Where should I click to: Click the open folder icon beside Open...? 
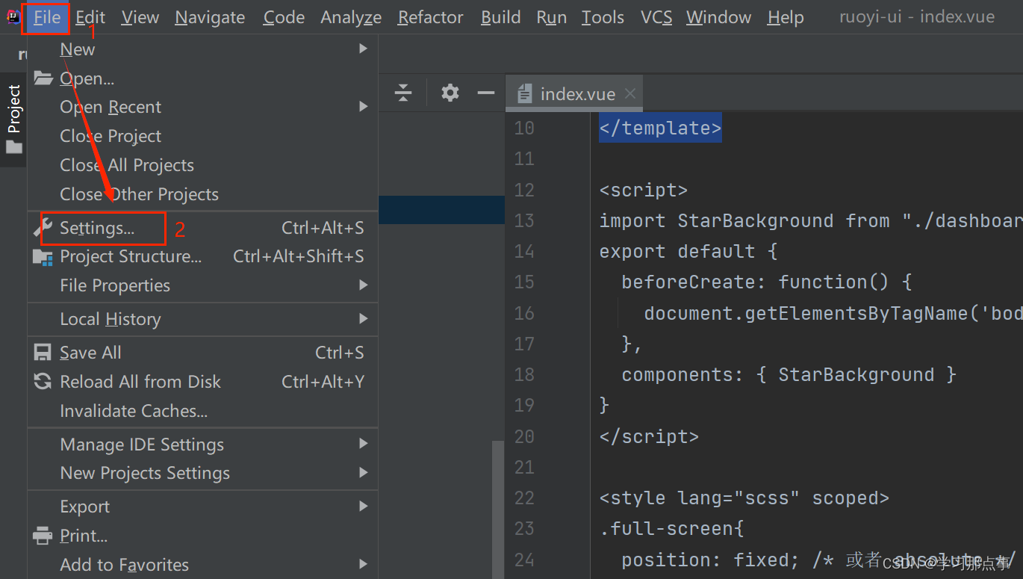43,78
